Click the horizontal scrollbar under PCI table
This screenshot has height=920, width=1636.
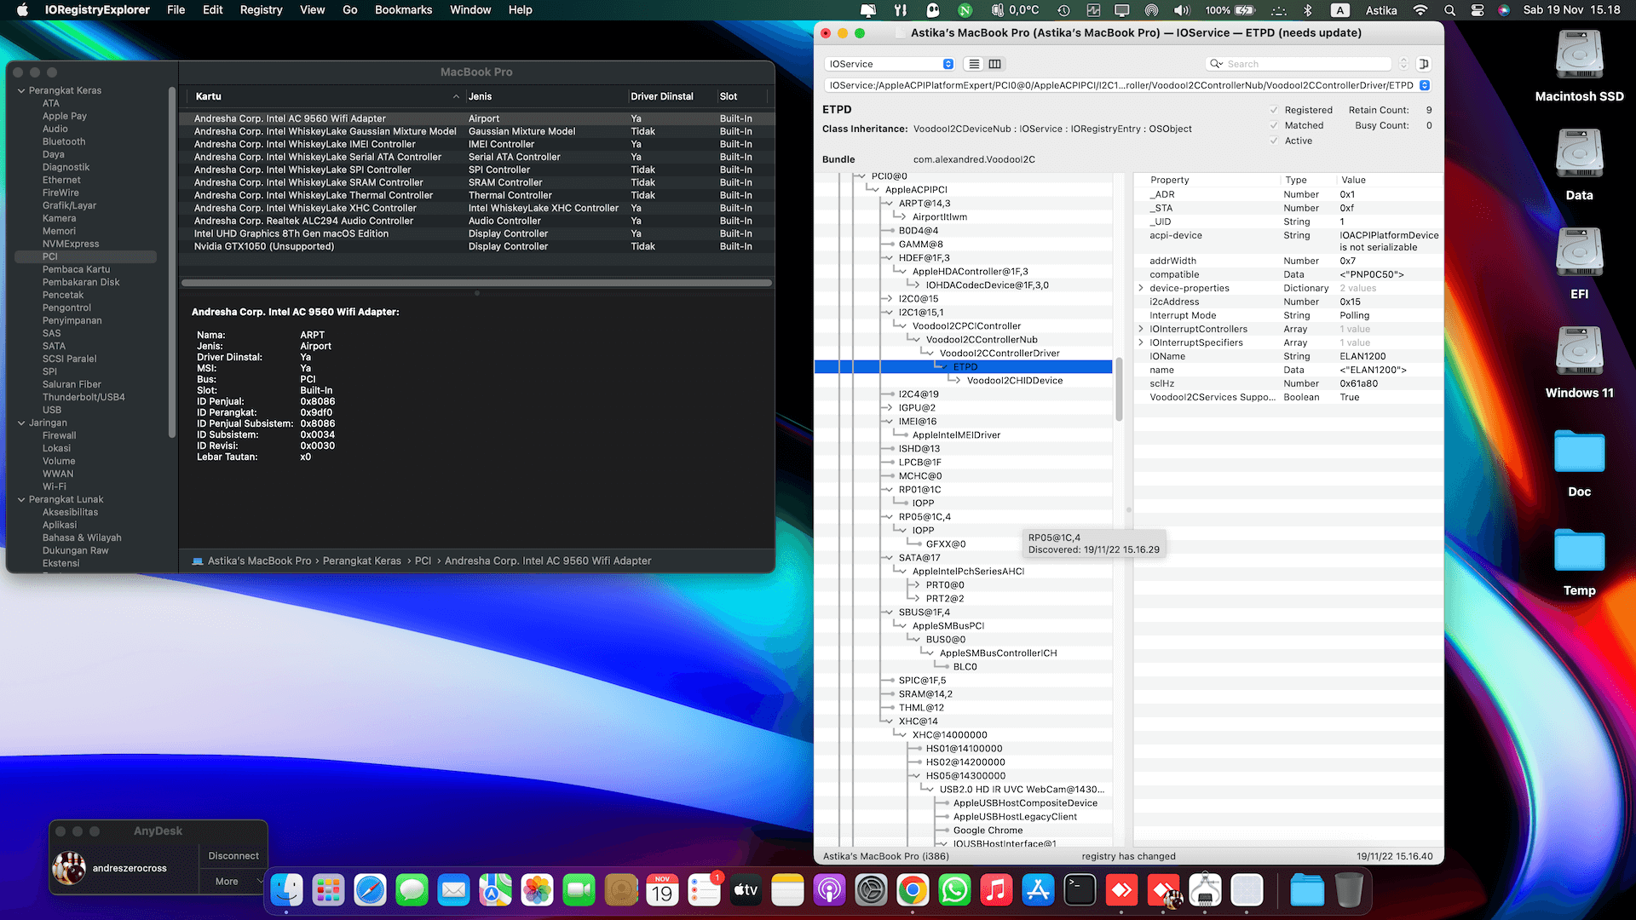pyautogui.click(x=477, y=283)
